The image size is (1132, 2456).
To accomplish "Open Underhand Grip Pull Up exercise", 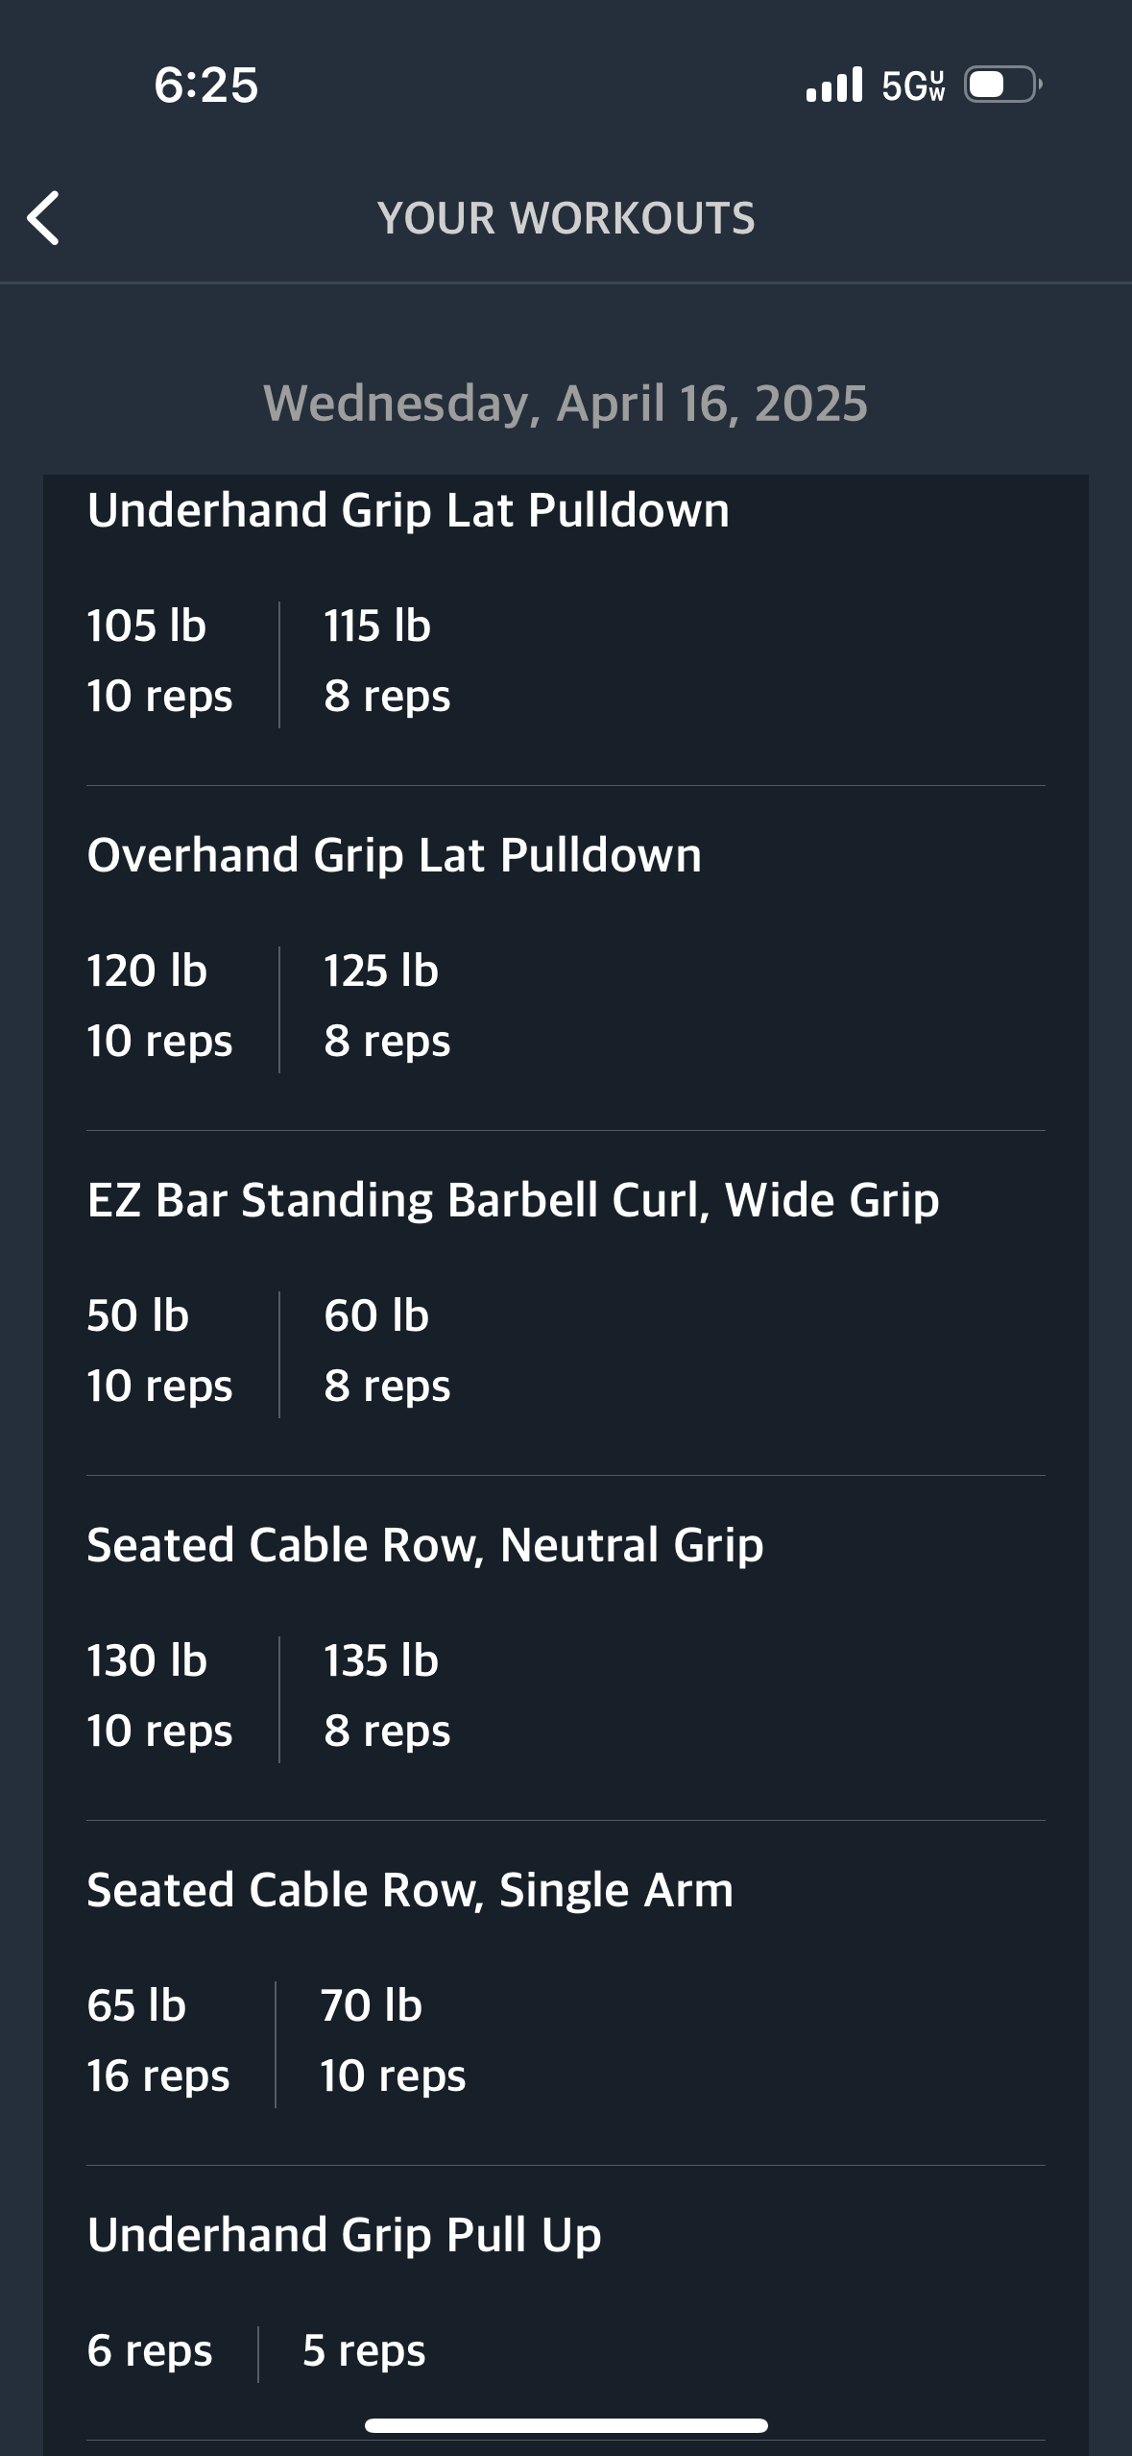I will pyautogui.click(x=344, y=2234).
